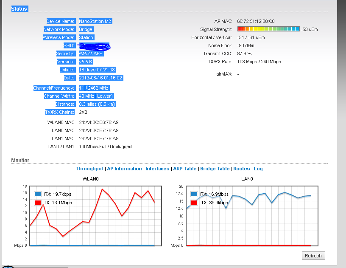Click the "Status" section heading

tap(19, 9)
